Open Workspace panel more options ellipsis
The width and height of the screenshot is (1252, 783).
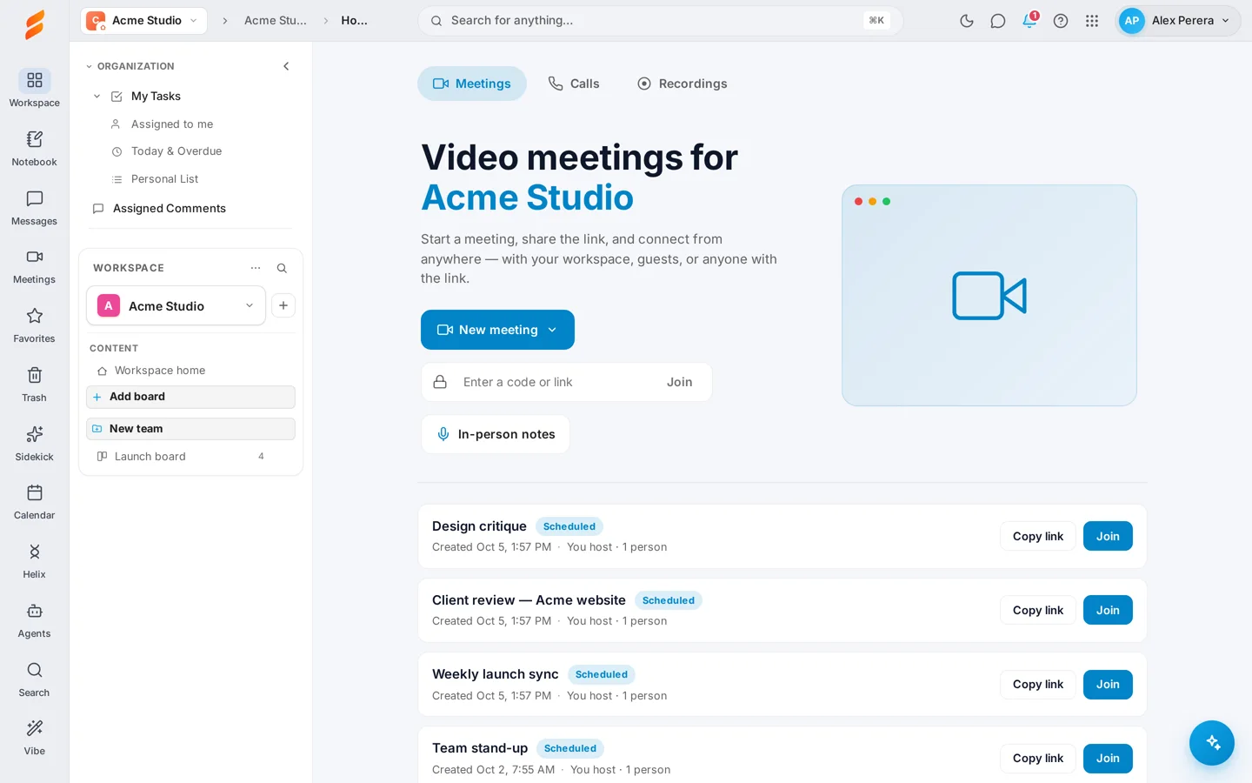(x=256, y=268)
